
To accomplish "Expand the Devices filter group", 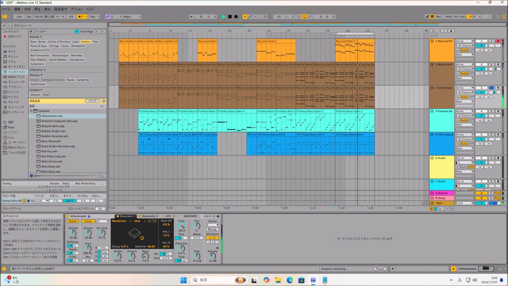I will click(35, 75).
